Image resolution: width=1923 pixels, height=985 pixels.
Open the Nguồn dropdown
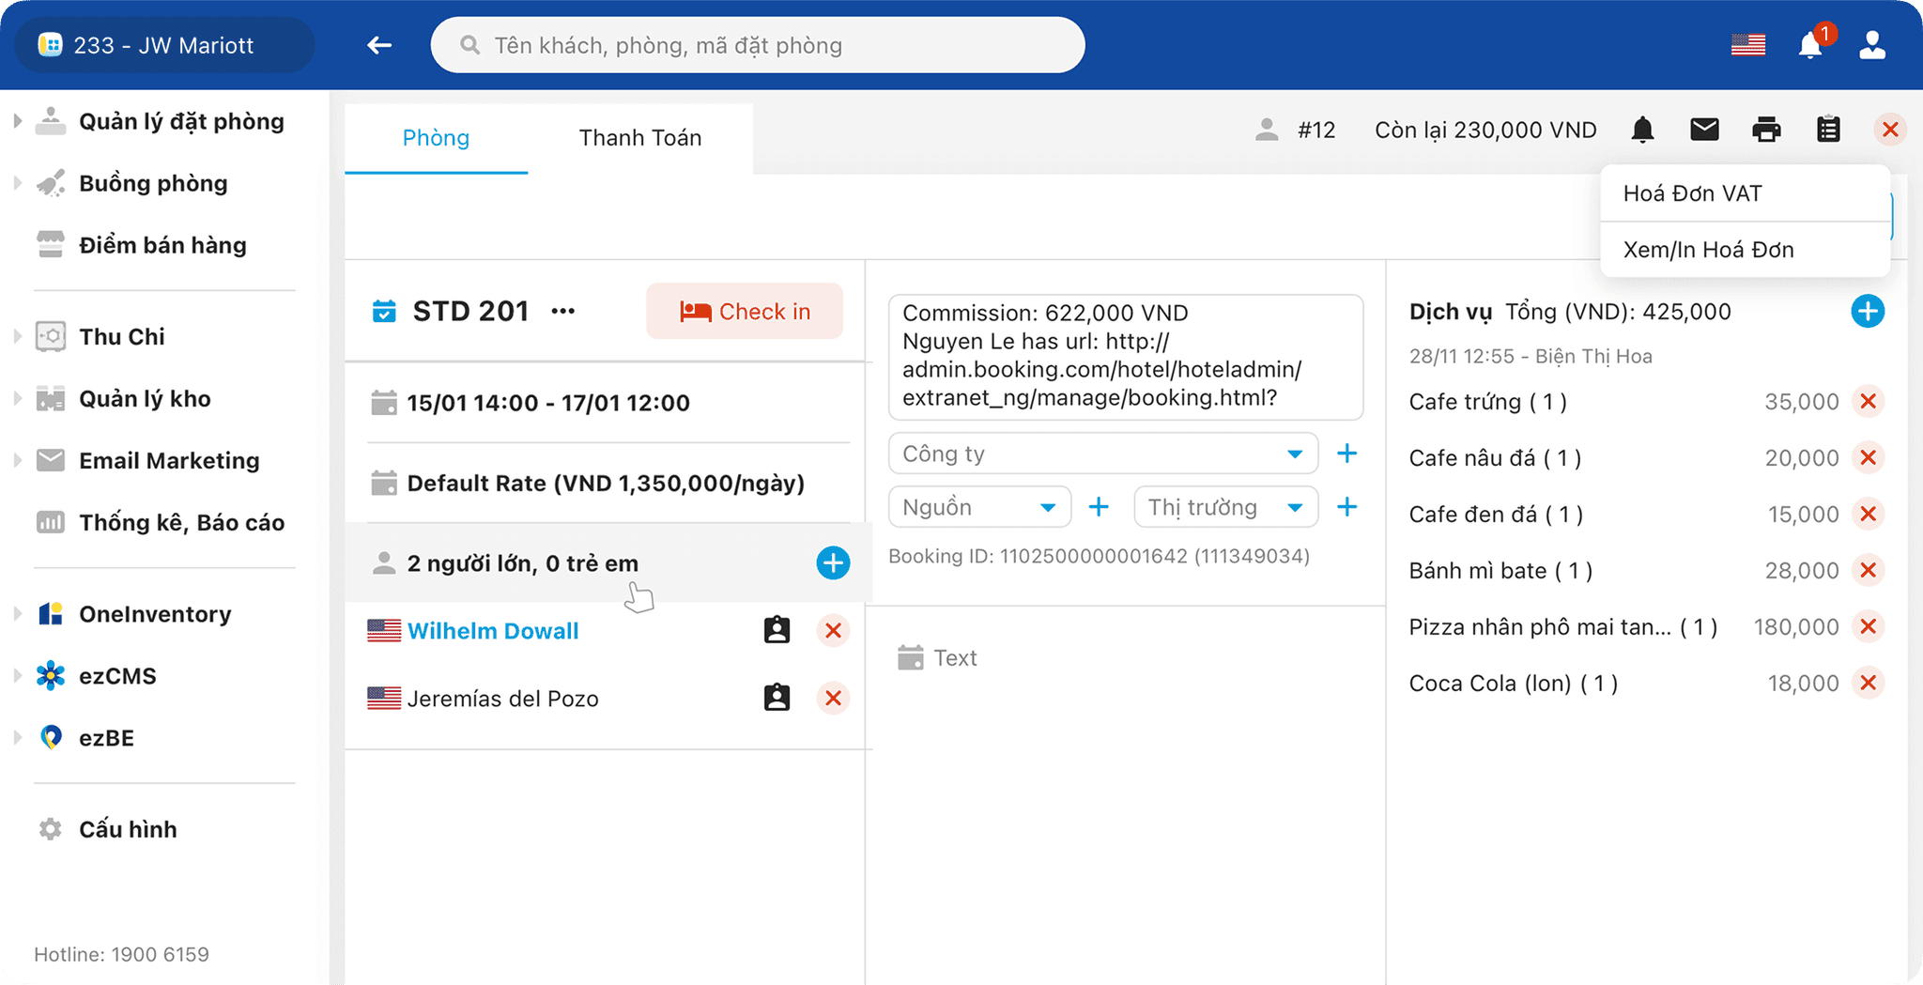pos(979,507)
